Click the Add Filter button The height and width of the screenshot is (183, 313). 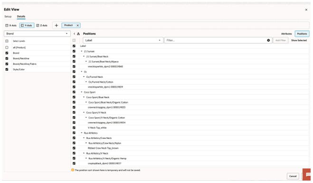(x=281, y=40)
